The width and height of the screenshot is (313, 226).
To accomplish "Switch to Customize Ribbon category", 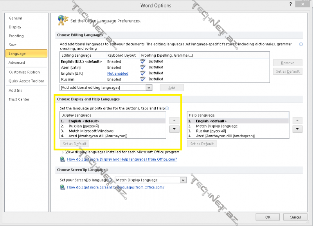I will point(24,72).
